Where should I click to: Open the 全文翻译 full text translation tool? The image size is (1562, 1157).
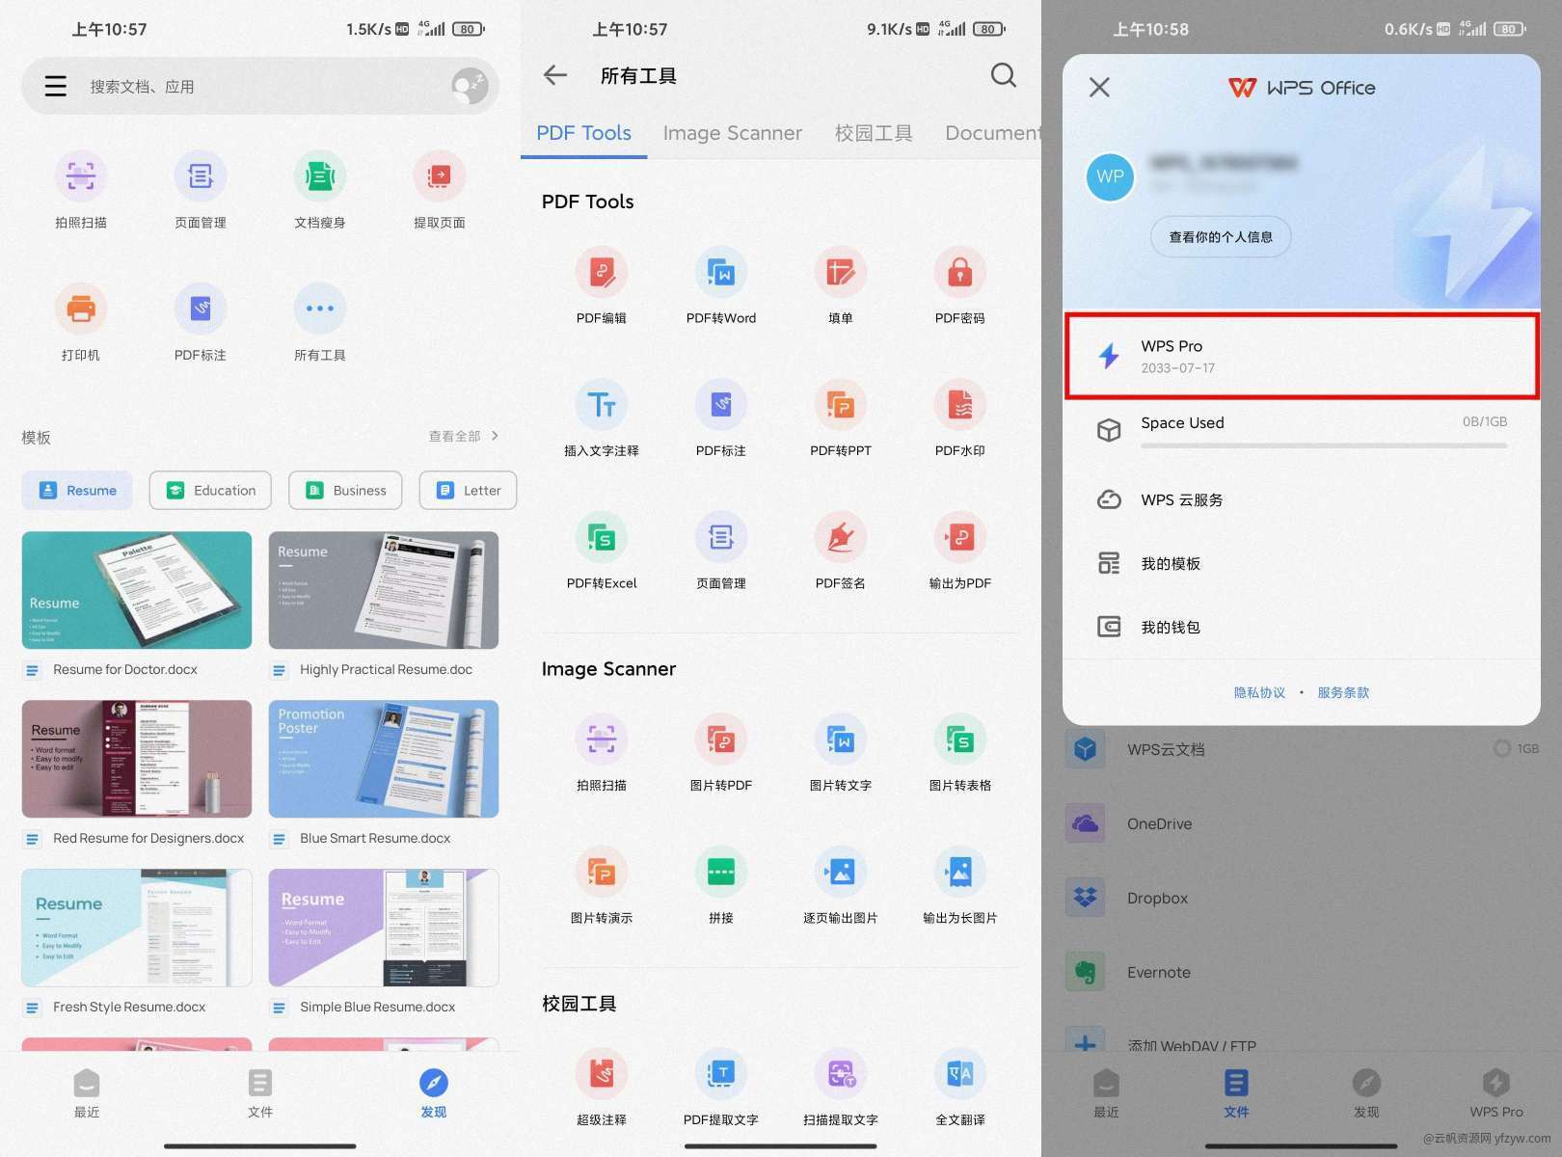[960, 1088]
